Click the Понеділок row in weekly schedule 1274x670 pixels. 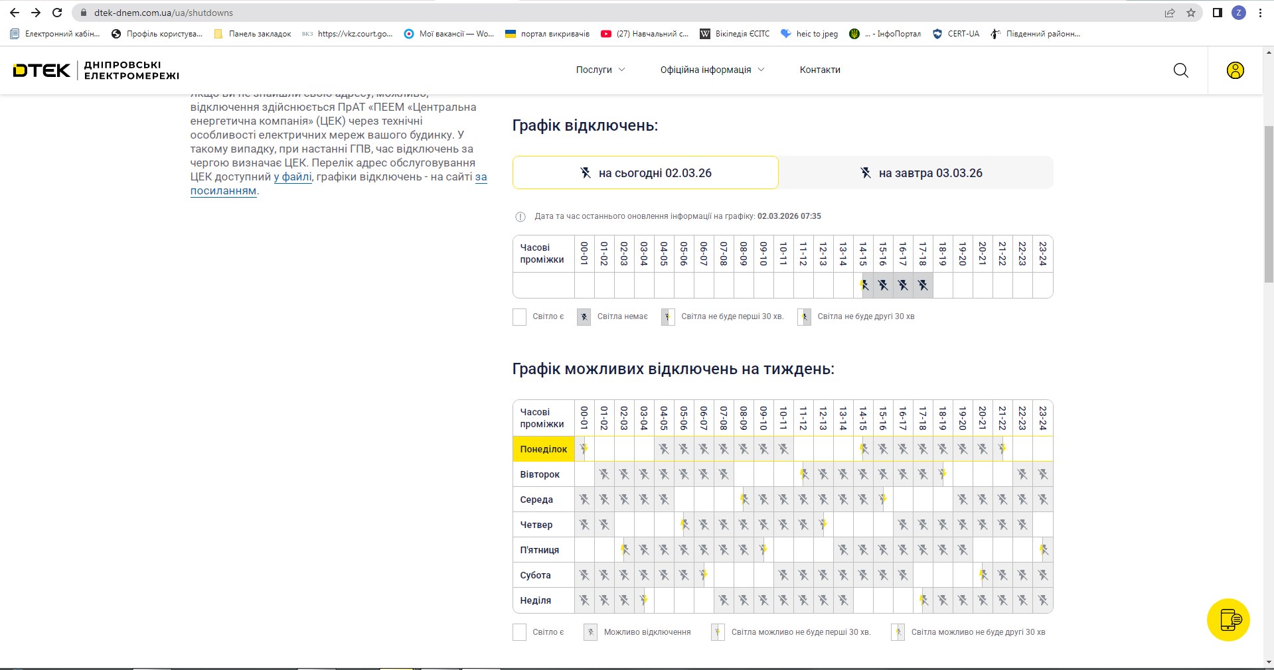pos(543,449)
